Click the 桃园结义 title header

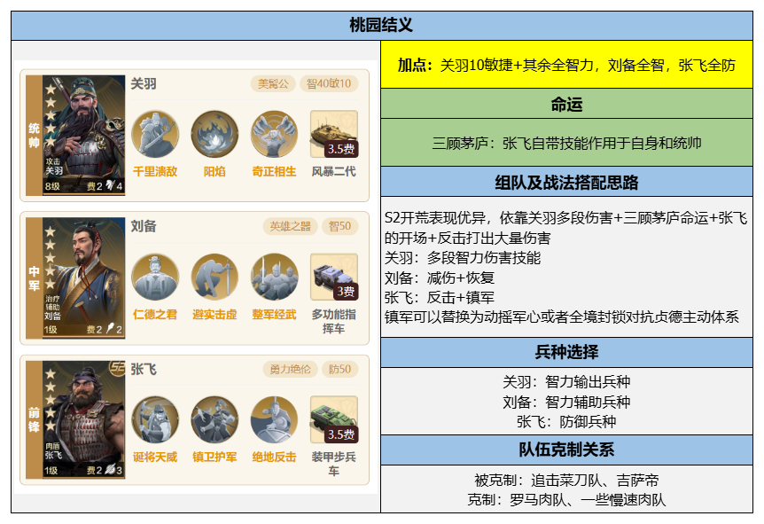click(x=381, y=26)
